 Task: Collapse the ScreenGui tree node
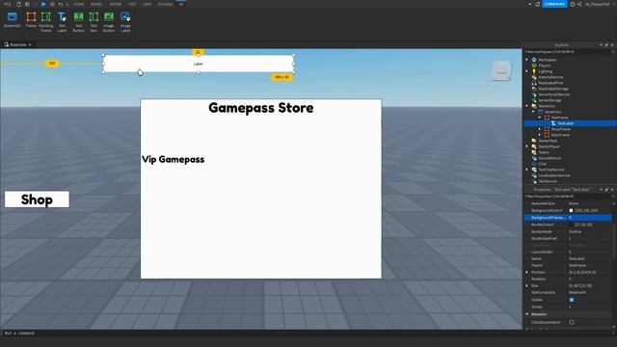(x=533, y=112)
